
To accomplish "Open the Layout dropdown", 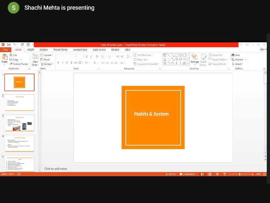I will point(46,55).
